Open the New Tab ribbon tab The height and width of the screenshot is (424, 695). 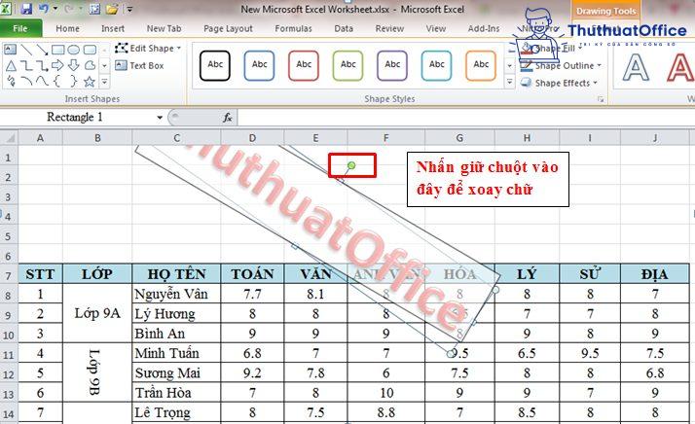[164, 28]
